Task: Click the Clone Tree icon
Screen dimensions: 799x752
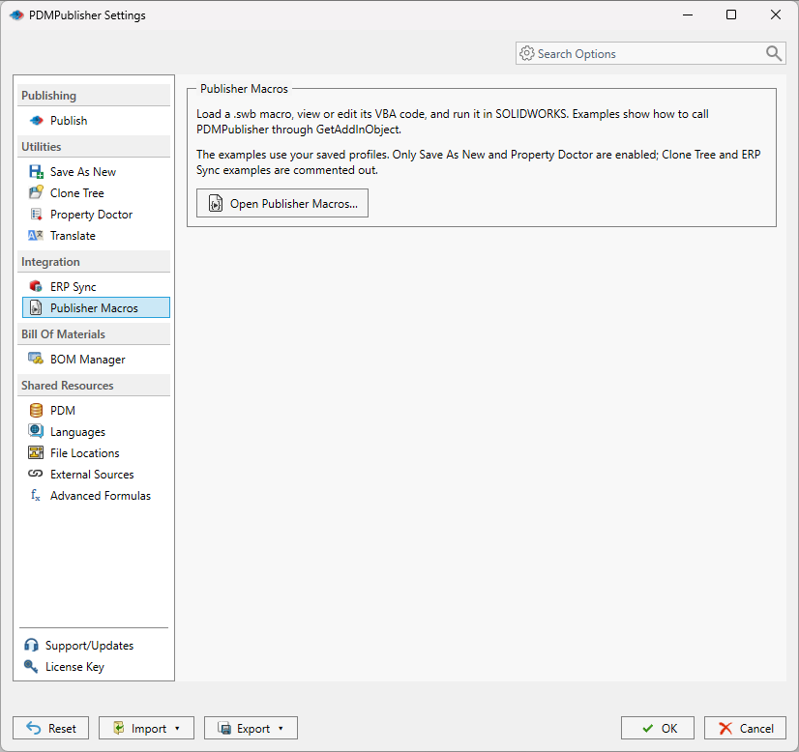Action: 36,192
